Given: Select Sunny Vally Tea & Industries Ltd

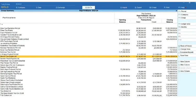Looking at the screenshot, I should coord(12,89).
